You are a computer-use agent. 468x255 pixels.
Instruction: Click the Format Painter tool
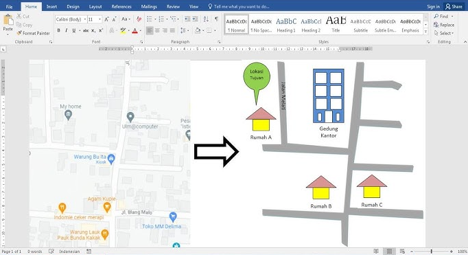click(33, 33)
